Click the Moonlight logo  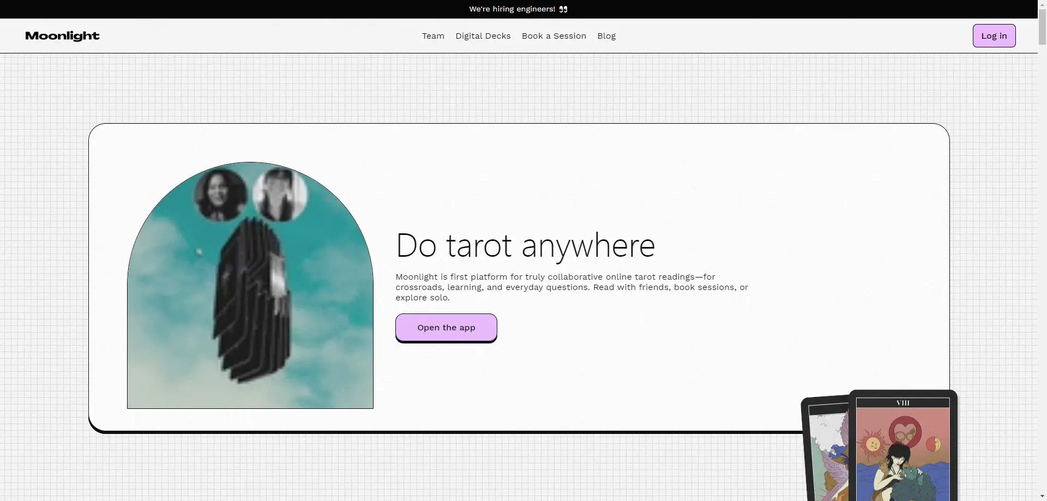click(x=62, y=36)
